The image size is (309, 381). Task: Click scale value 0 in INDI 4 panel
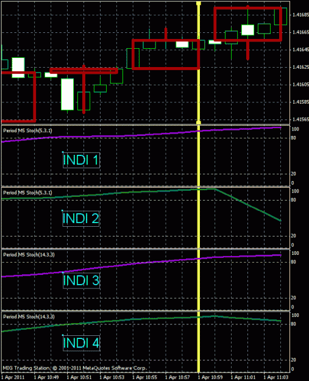coord(293,369)
